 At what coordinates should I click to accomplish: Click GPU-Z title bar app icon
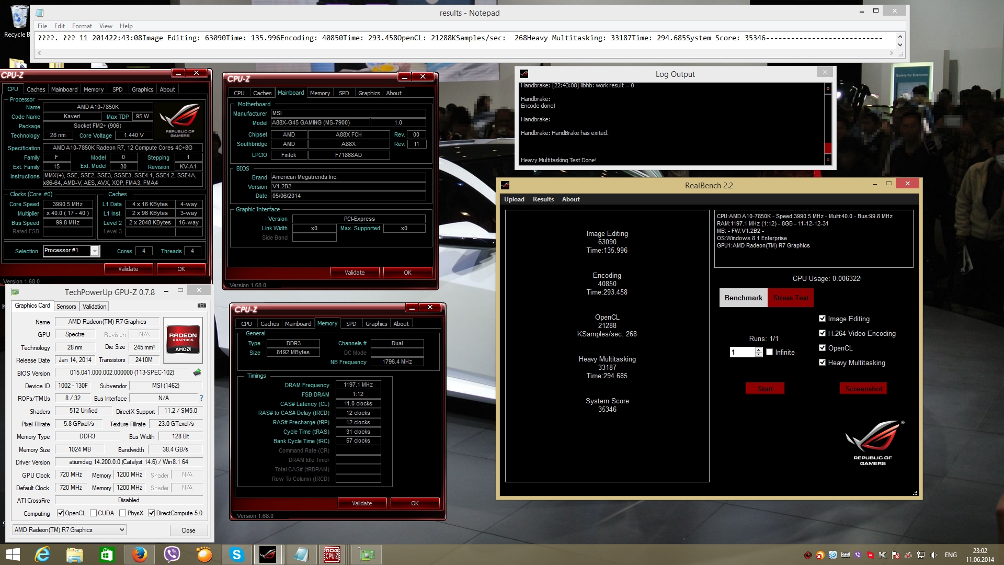pyautogui.click(x=15, y=292)
